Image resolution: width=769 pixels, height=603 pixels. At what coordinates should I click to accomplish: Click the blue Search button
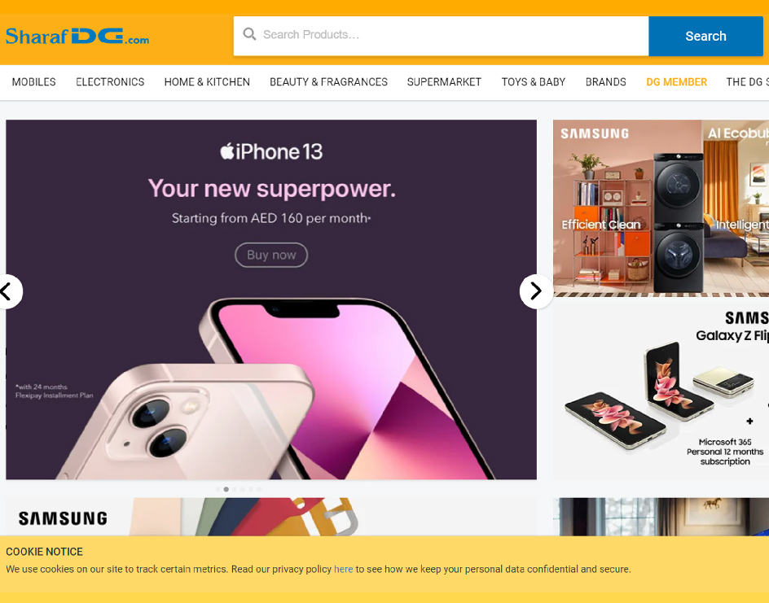[x=705, y=37]
